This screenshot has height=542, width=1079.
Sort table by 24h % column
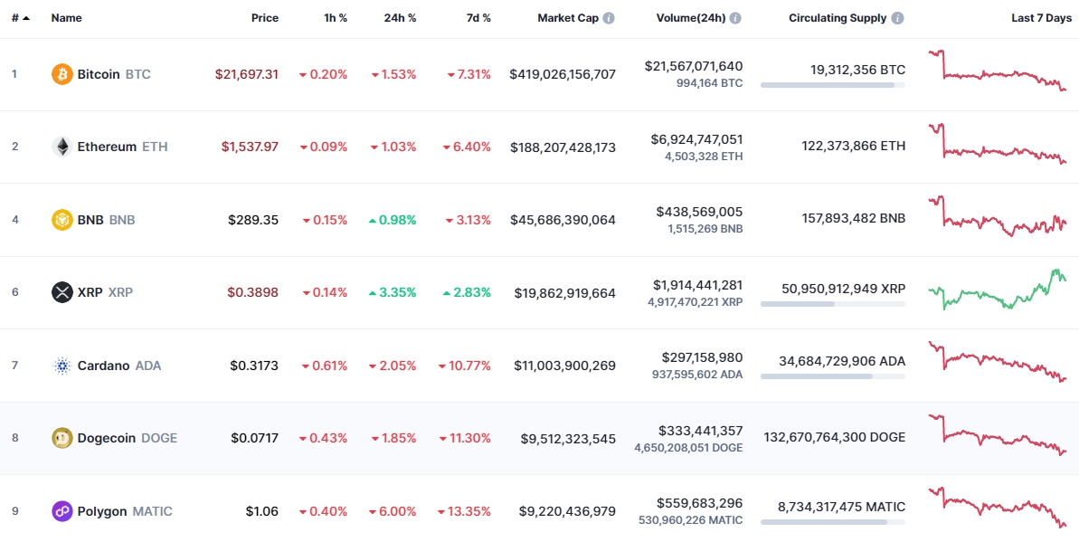point(400,18)
